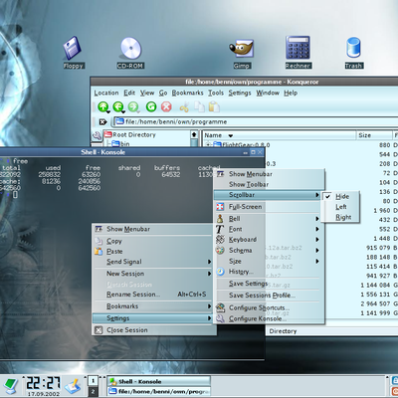398x398 pixels.
Task: Click the Full-Screen icon in Settings menu
Action: point(220,207)
